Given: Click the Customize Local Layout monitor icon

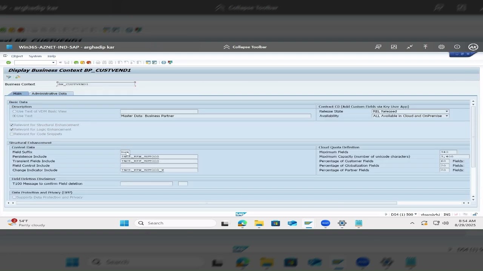Looking at the screenshot, I should click(x=170, y=62).
